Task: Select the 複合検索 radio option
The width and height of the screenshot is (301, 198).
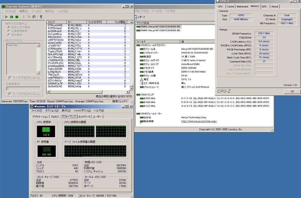Action: (9, 35)
